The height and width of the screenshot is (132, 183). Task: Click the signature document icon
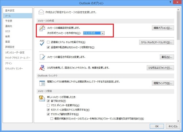pos(42,57)
